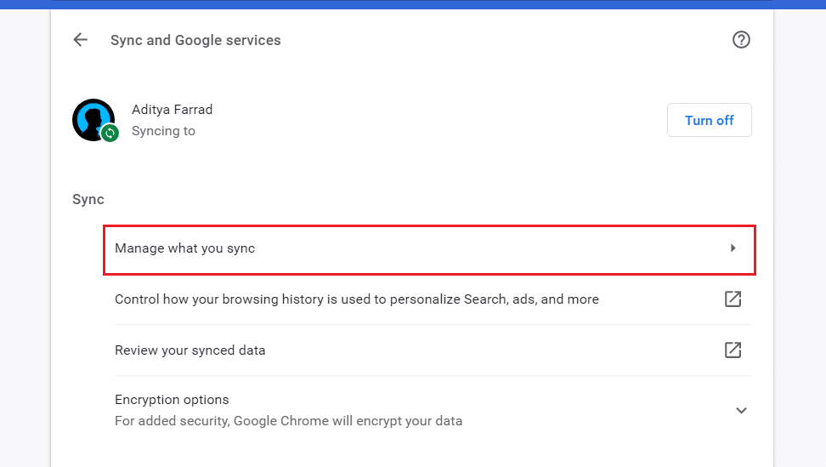Click the back arrow icon
Viewport: 826px width, 467px height.
click(81, 40)
